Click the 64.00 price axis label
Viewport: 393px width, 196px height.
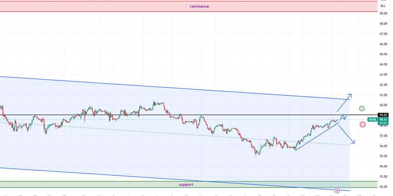point(383,64)
